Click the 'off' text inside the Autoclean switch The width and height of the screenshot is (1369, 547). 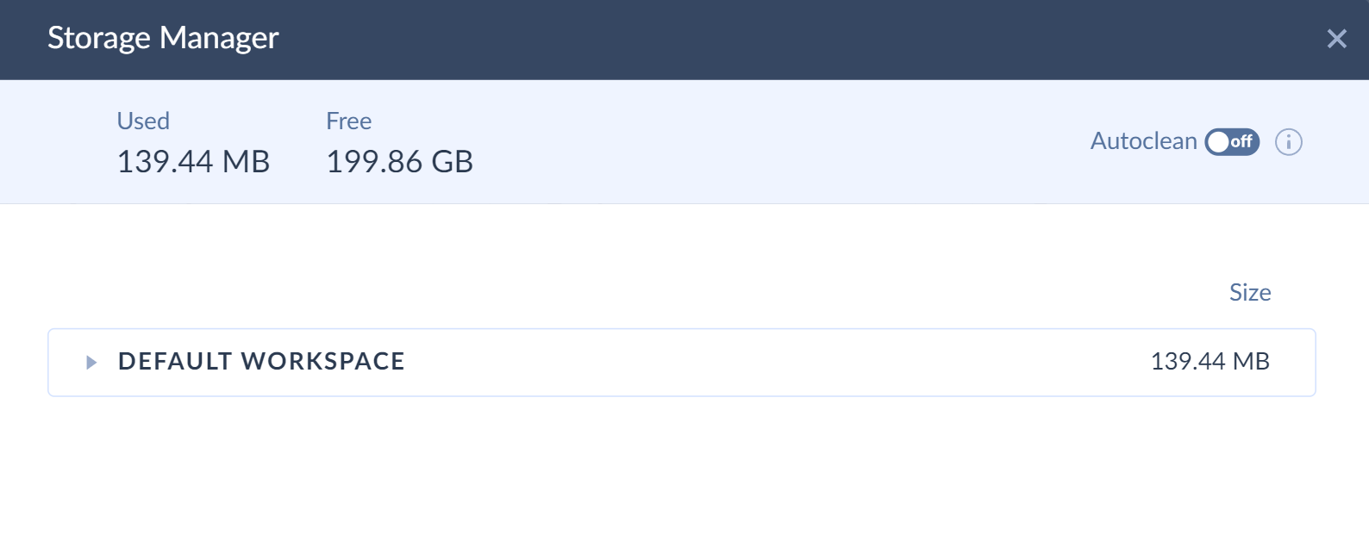click(x=1241, y=141)
